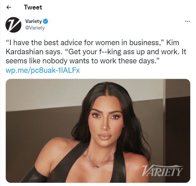The width and height of the screenshot is (196, 186).
Task: Click the black glove at the photo's lower left
Action: pyautogui.click(x=34, y=174)
